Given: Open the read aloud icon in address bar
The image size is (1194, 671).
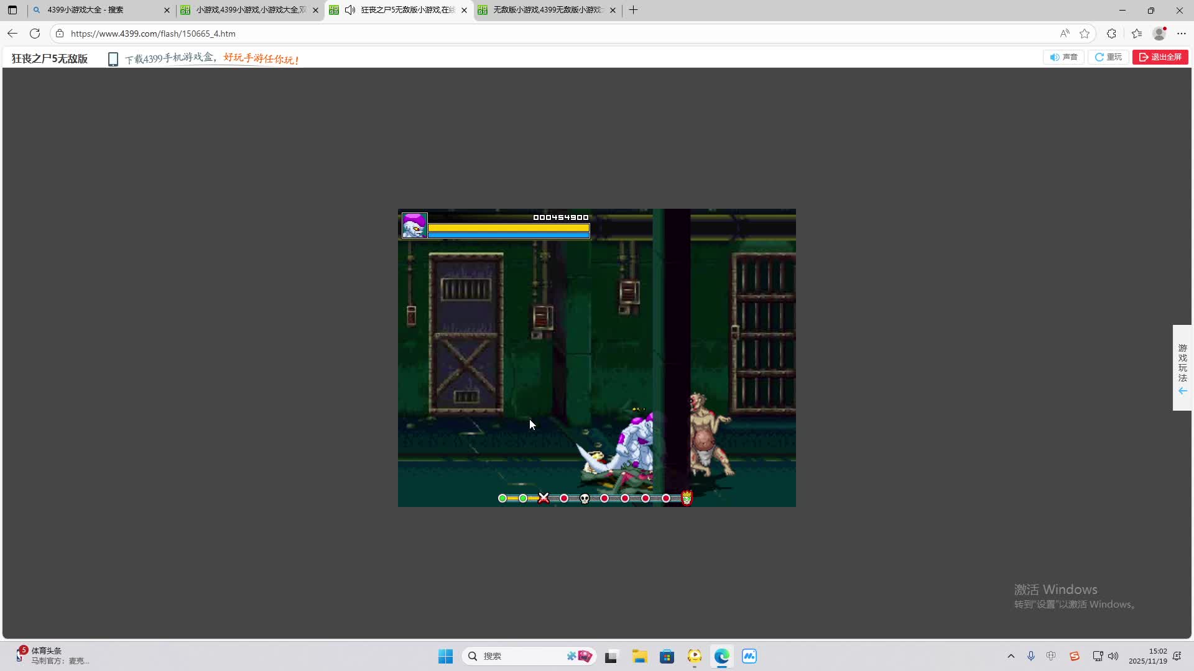Looking at the screenshot, I should point(1065,34).
